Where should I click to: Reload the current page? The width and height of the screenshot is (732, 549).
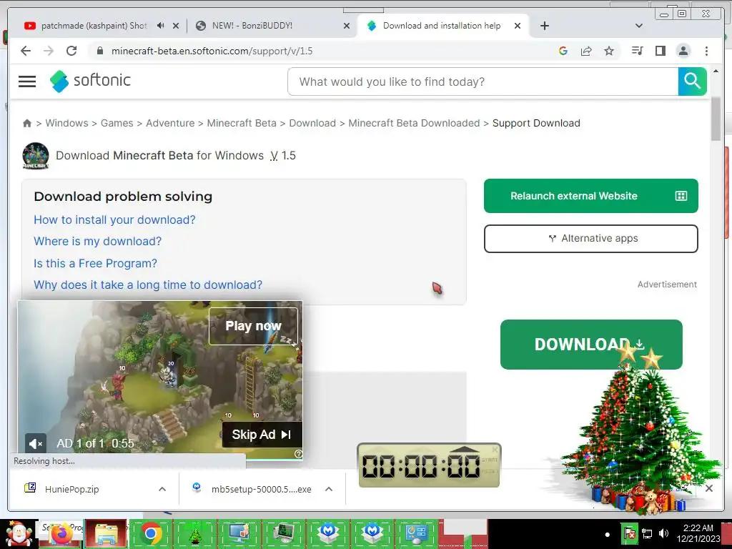click(x=71, y=51)
